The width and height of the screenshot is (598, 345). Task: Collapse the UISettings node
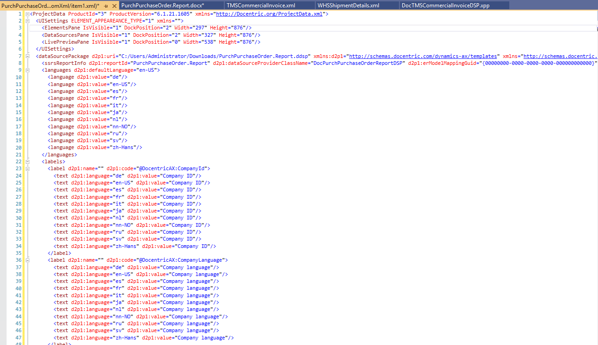pos(28,21)
